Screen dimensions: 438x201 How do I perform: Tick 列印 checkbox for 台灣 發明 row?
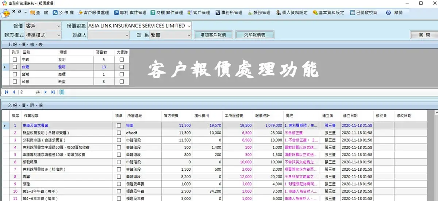click(15, 67)
